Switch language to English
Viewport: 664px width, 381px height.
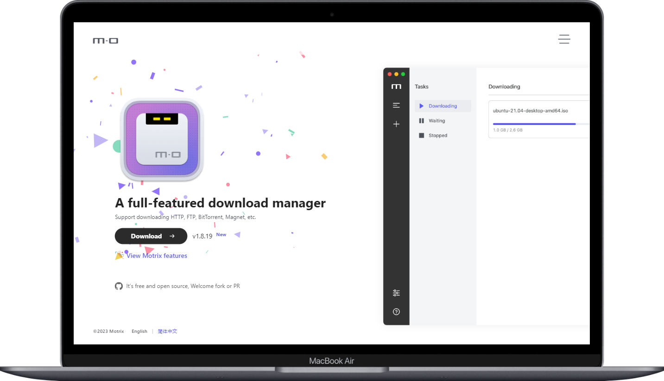tap(139, 331)
